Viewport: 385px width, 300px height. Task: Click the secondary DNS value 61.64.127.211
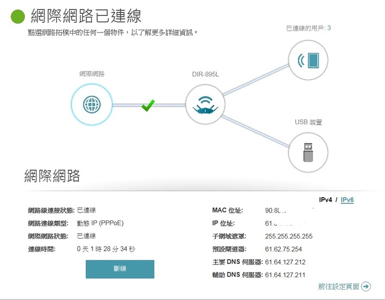tap(285, 275)
